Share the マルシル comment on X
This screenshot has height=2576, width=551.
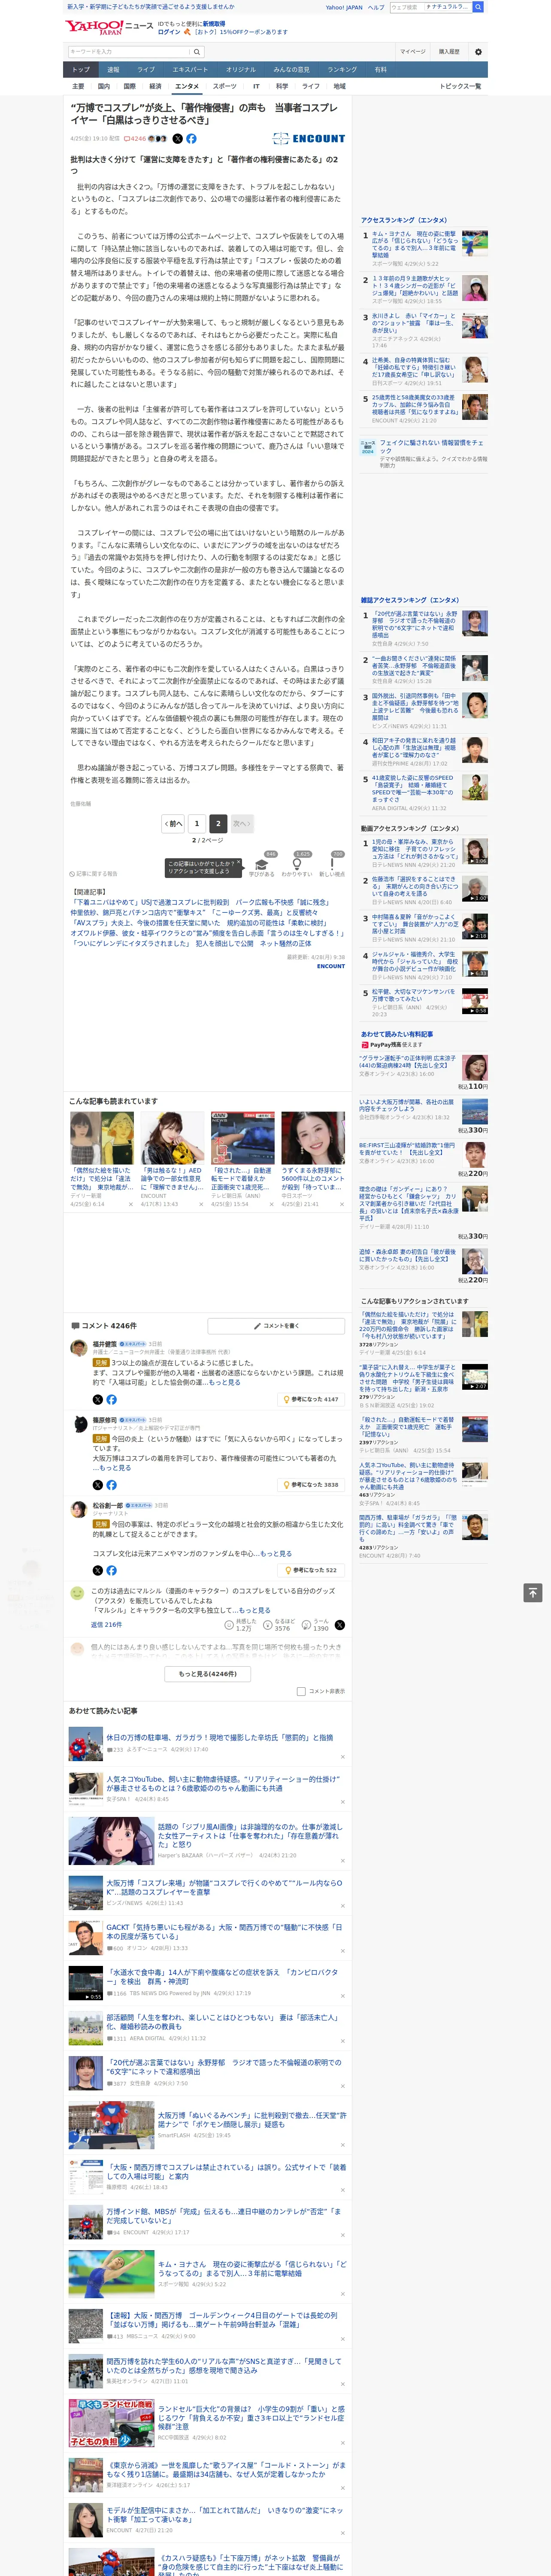(x=340, y=1625)
